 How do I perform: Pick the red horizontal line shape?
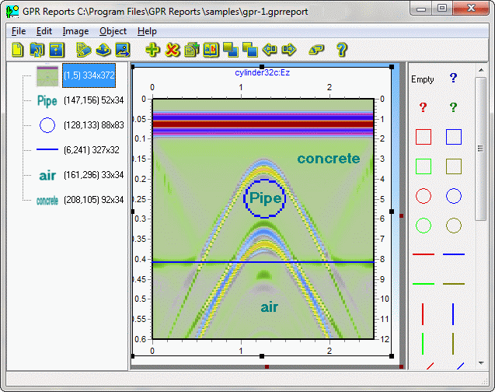point(424,254)
